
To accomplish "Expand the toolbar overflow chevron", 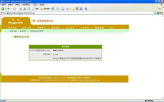I will click(x=163, y=7).
